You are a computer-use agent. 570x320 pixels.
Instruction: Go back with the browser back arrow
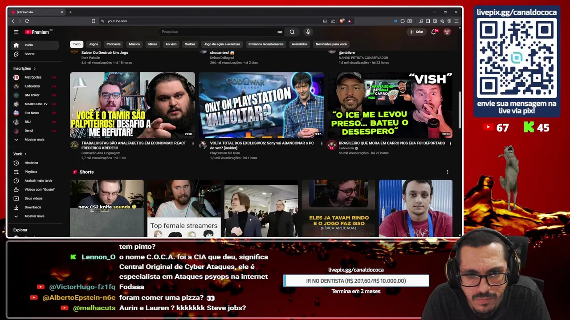[13, 21]
